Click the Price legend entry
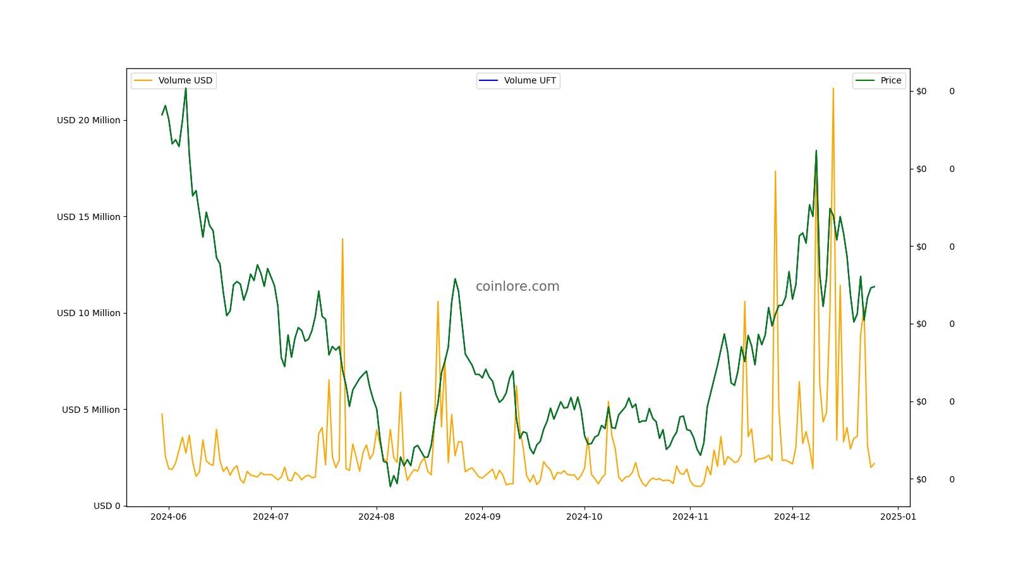 879,80
